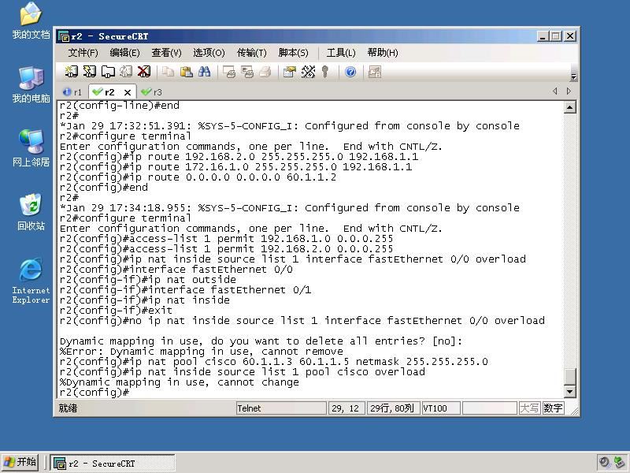Open the 脚本(S) menu
Viewport: 630px width, 473px height.
293,53
